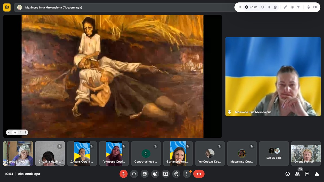Select the pen annotation tool

tap(285, 7)
